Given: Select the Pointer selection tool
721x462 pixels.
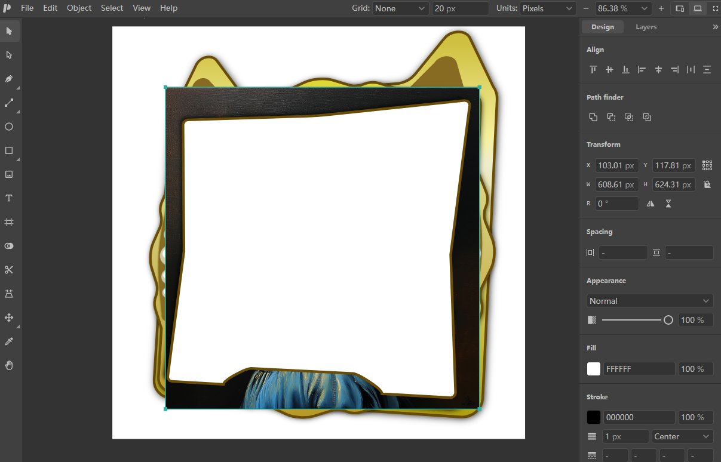Looking at the screenshot, I should [x=9, y=31].
